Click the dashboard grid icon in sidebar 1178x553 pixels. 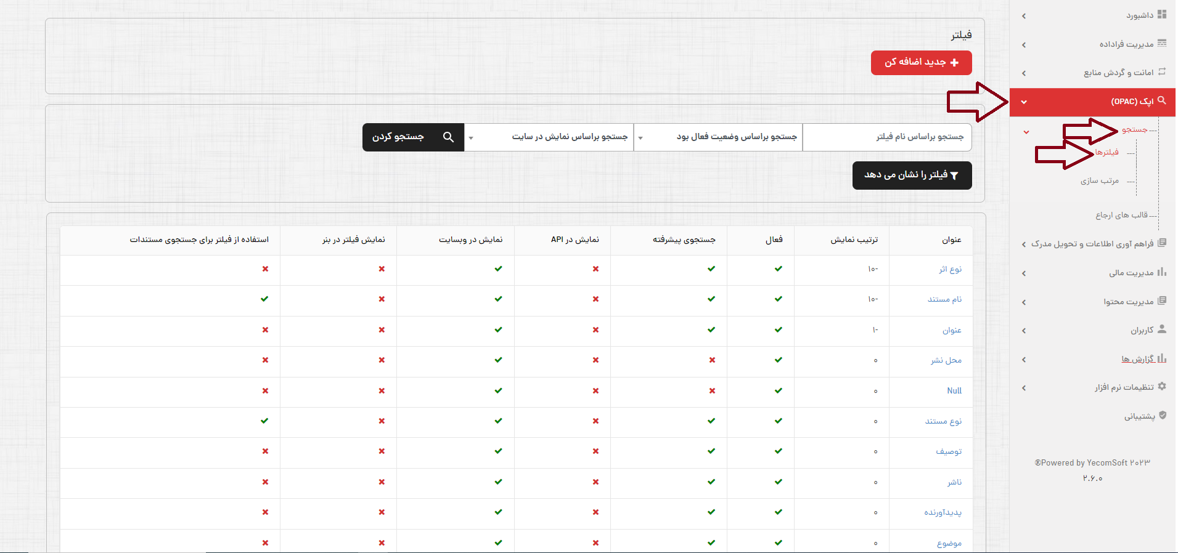1162,15
